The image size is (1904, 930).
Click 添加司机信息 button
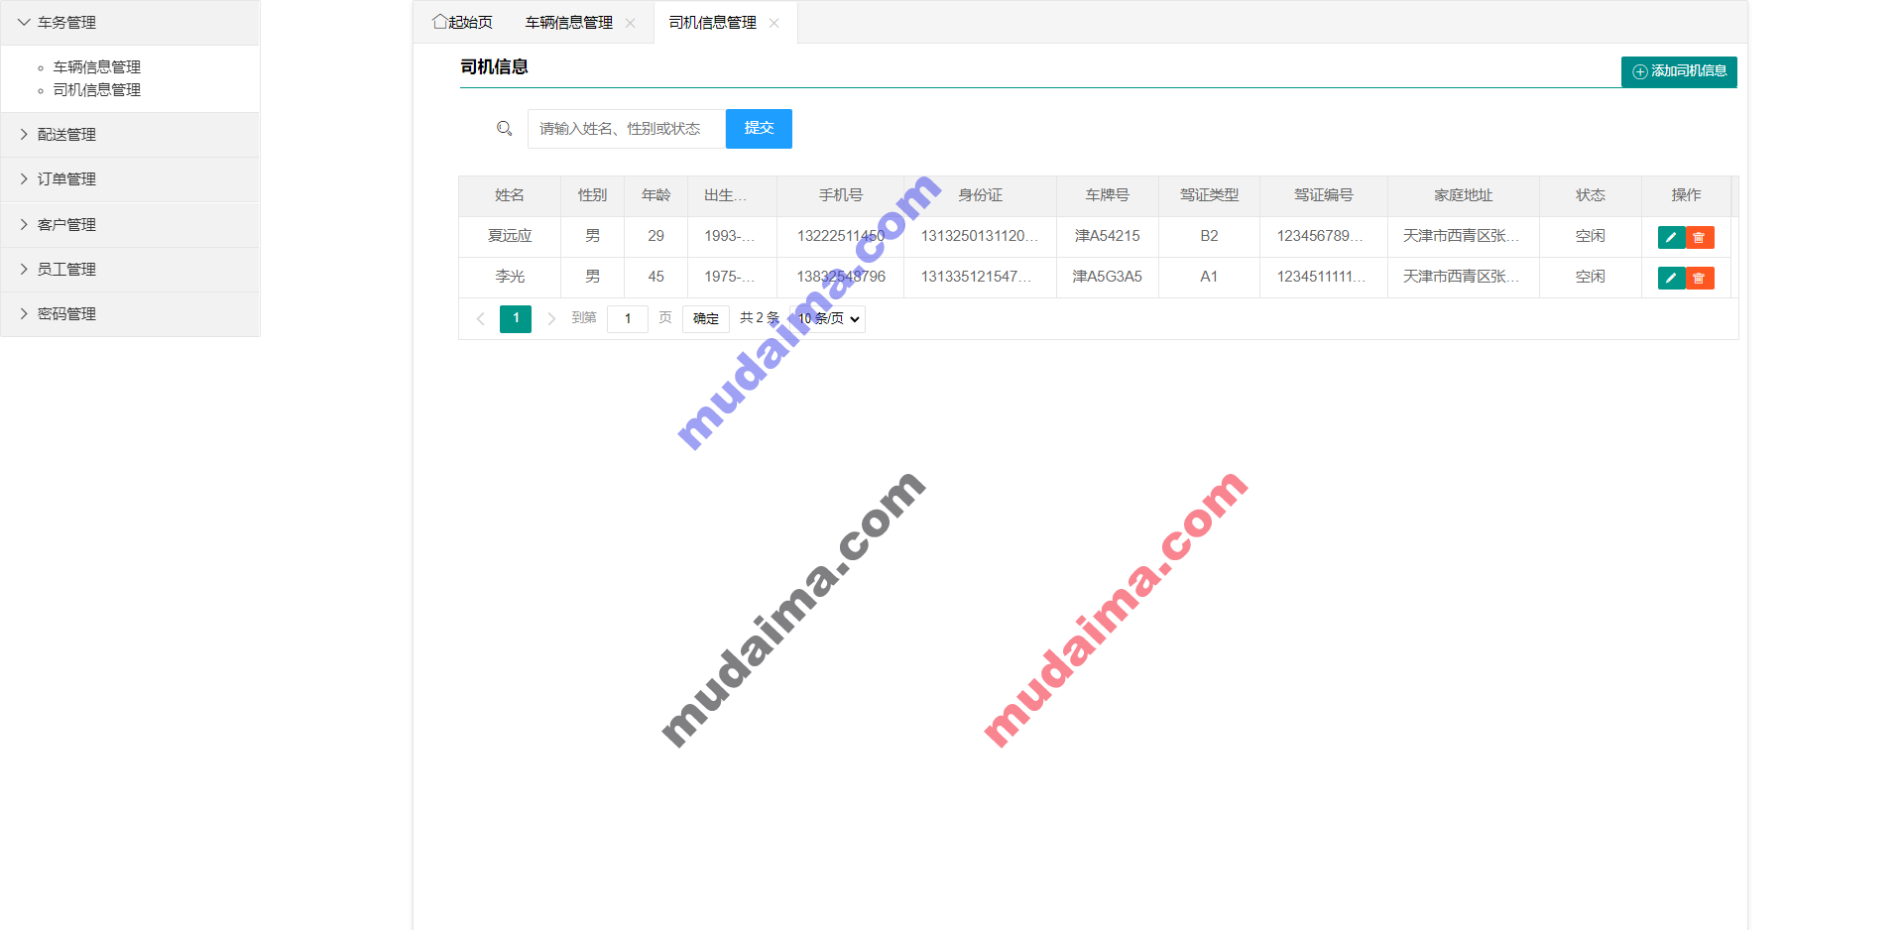point(1679,71)
